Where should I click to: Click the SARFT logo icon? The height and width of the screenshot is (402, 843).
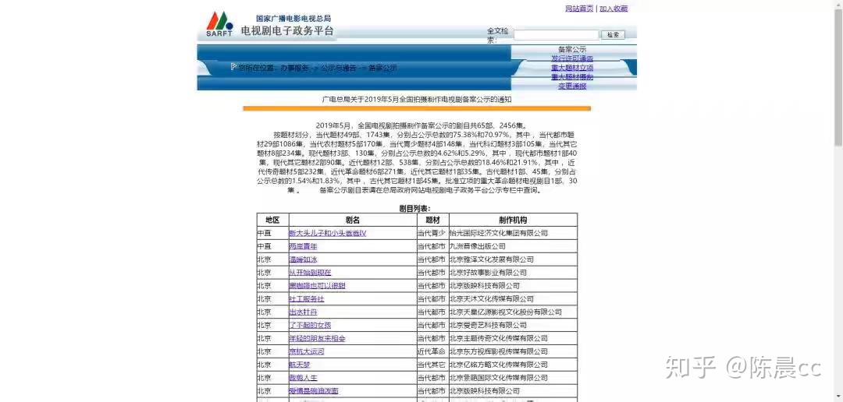click(x=220, y=24)
